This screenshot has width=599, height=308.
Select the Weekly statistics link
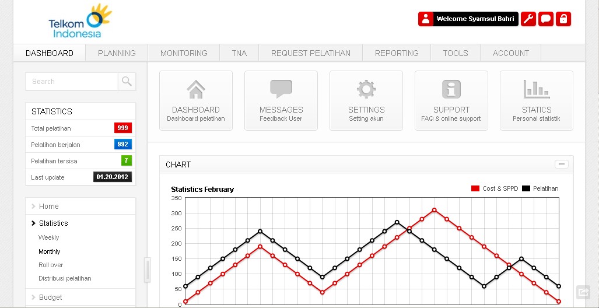(x=49, y=238)
